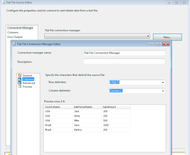Click the New... button
The width and height of the screenshot is (190, 155).
tap(167, 37)
